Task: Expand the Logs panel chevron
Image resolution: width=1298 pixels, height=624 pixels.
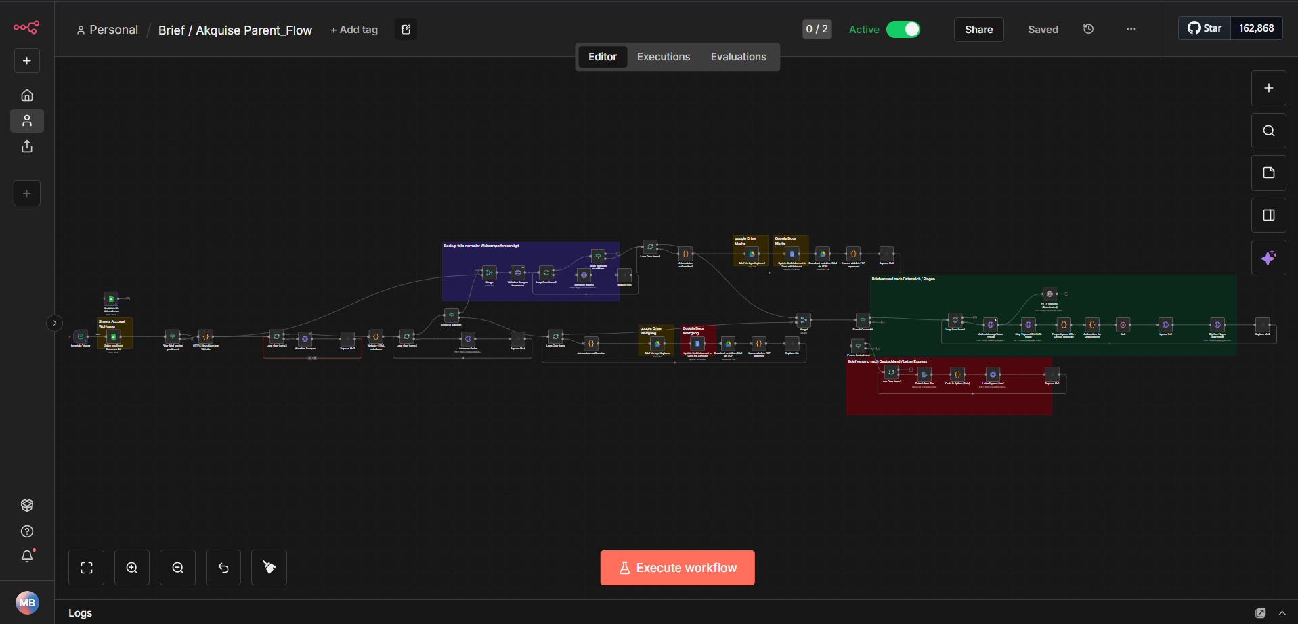Action: tap(1282, 613)
